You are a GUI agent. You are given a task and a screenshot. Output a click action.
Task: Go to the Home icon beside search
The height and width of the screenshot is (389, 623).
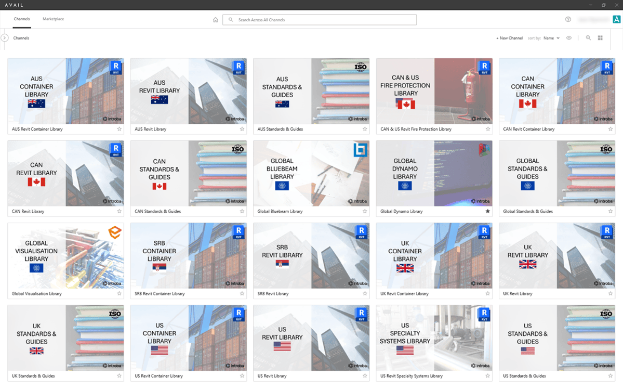pos(215,20)
